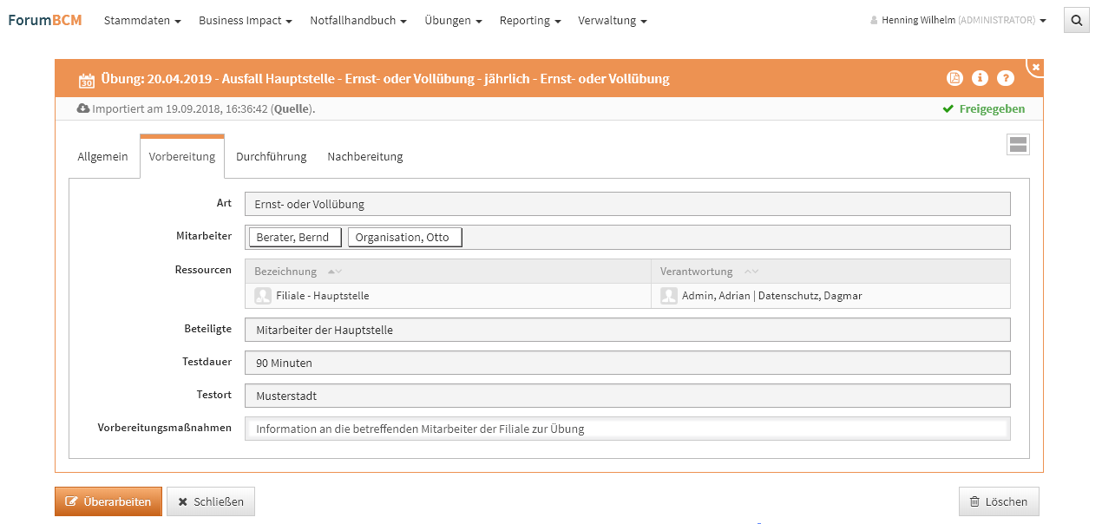This screenshot has width=1102, height=524.
Task: Expand the Reporting menu
Action: pos(530,21)
